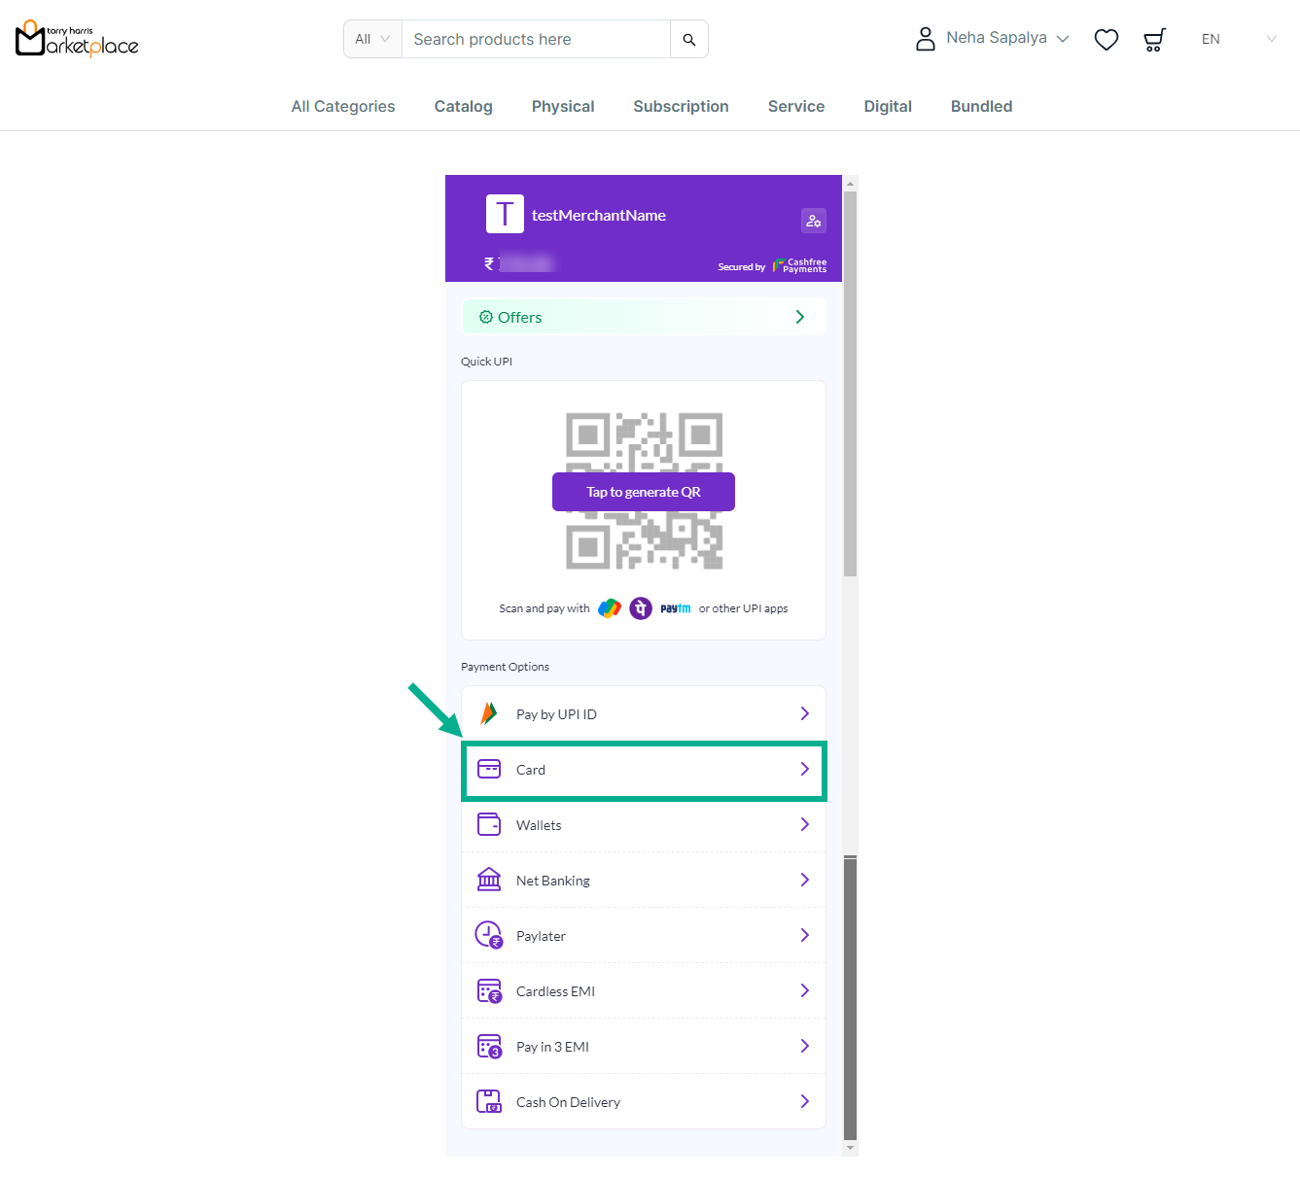Click the payment panel scrollbar down arrow
Viewport: 1300px width, 1177px height.
pos(851,1148)
